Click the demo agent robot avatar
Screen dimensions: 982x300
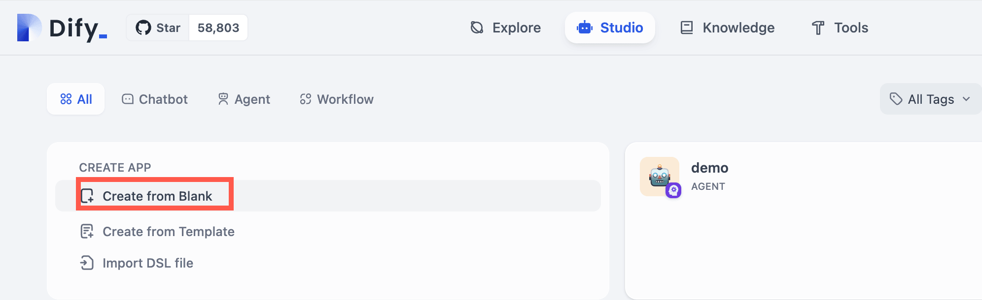660,177
